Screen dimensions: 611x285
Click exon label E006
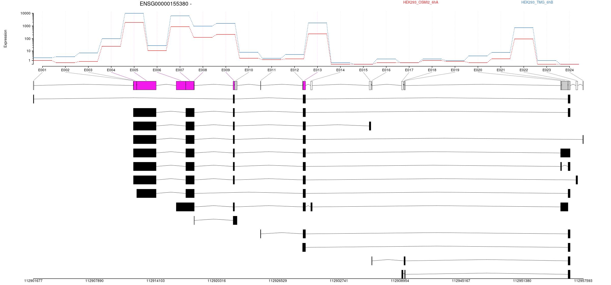[x=157, y=70]
